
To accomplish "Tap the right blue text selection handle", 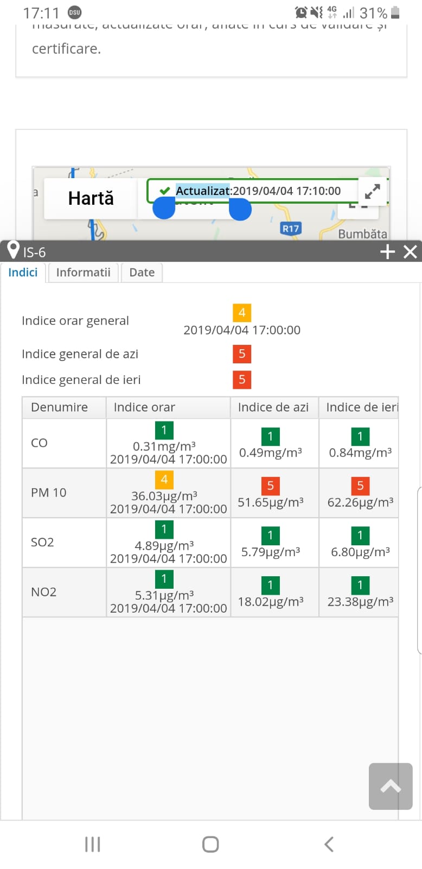I will [240, 209].
